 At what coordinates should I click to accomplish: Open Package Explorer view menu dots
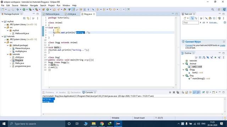coord(38,18)
